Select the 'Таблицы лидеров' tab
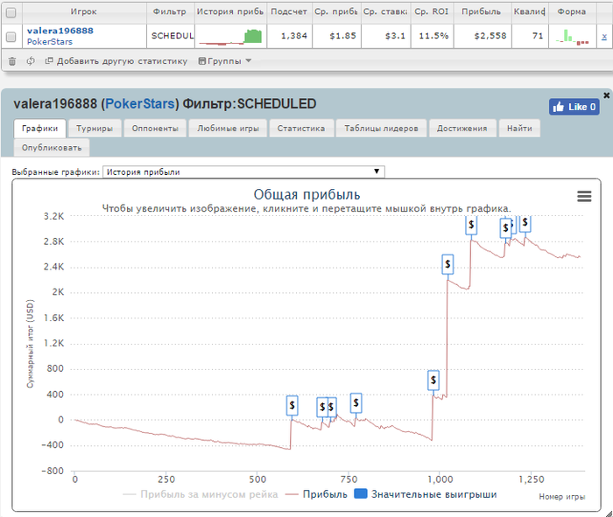This screenshot has width=613, height=517. click(381, 129)
